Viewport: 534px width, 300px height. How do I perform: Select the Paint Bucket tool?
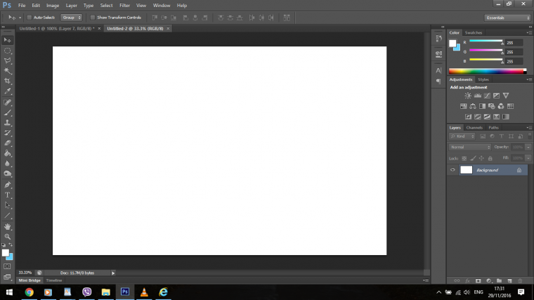tap(7, 153)
